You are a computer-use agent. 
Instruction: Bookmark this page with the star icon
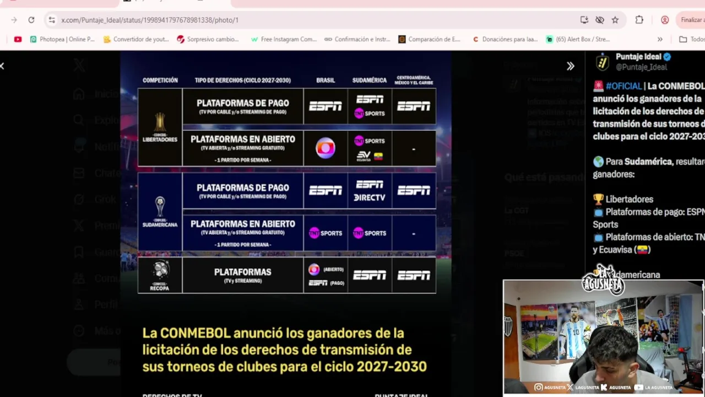[615, 20]
